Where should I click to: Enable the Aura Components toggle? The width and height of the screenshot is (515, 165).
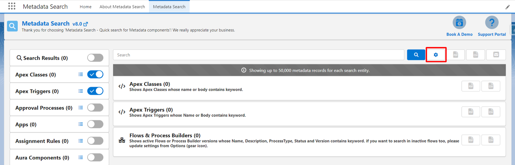pos(95,157)
